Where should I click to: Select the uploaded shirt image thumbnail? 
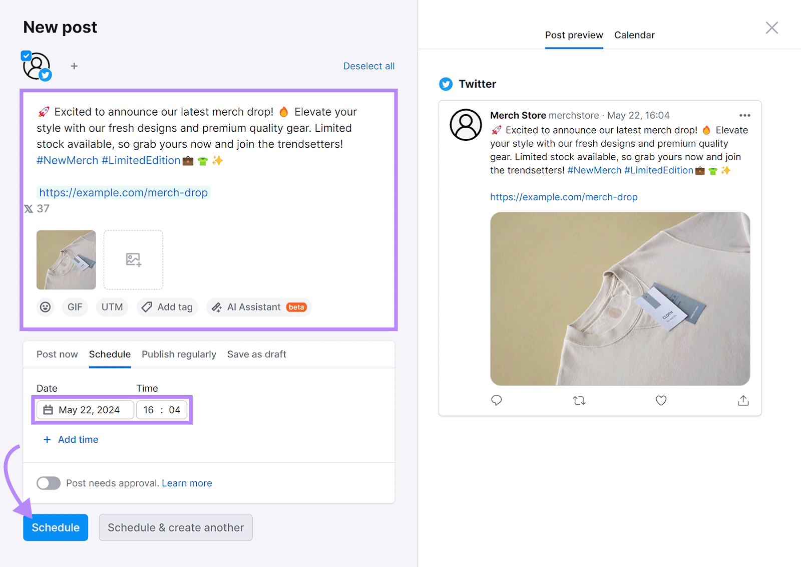point(66,260)
